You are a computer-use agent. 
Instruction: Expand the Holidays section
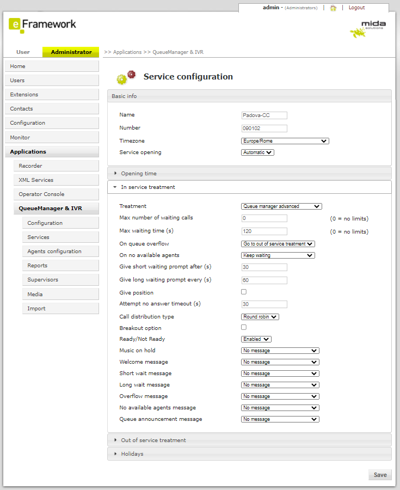(x=249, y=454)
